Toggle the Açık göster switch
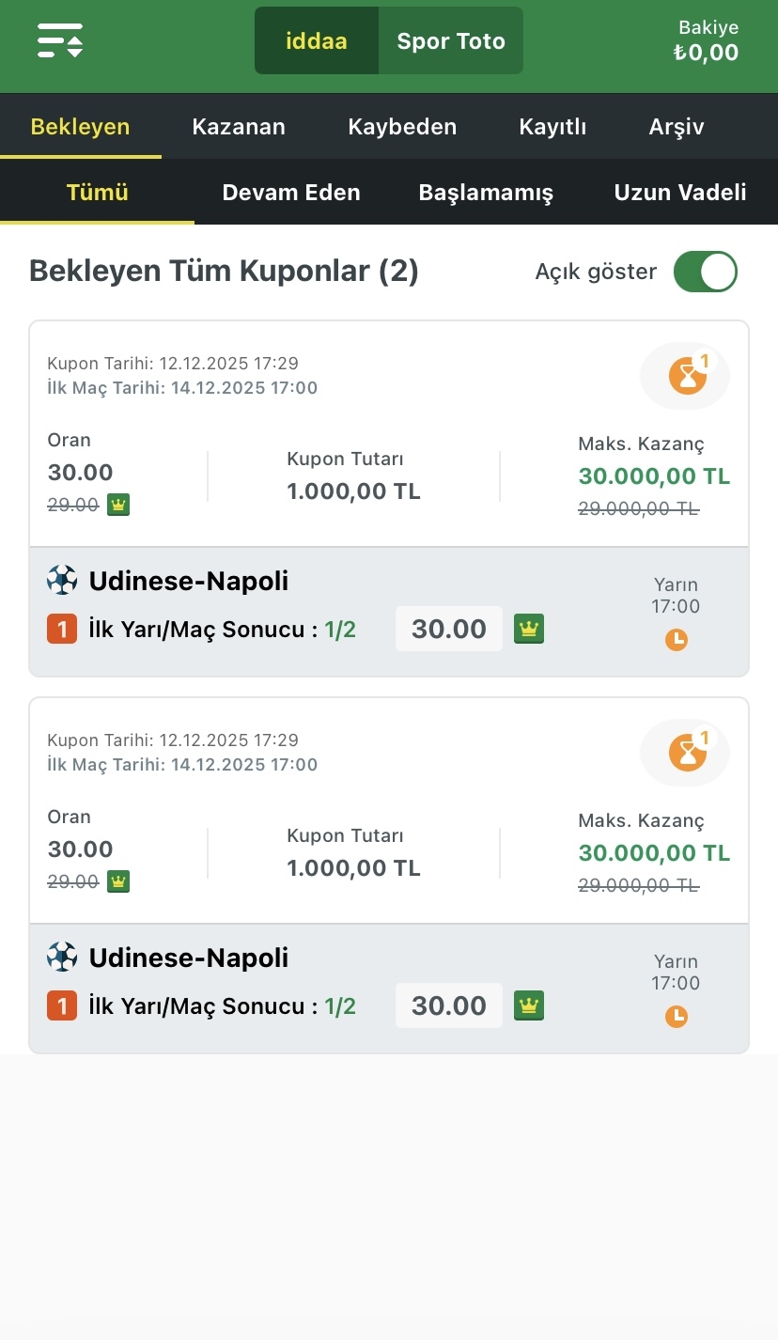Screen dimensions: 778x1340 point(705,273)
